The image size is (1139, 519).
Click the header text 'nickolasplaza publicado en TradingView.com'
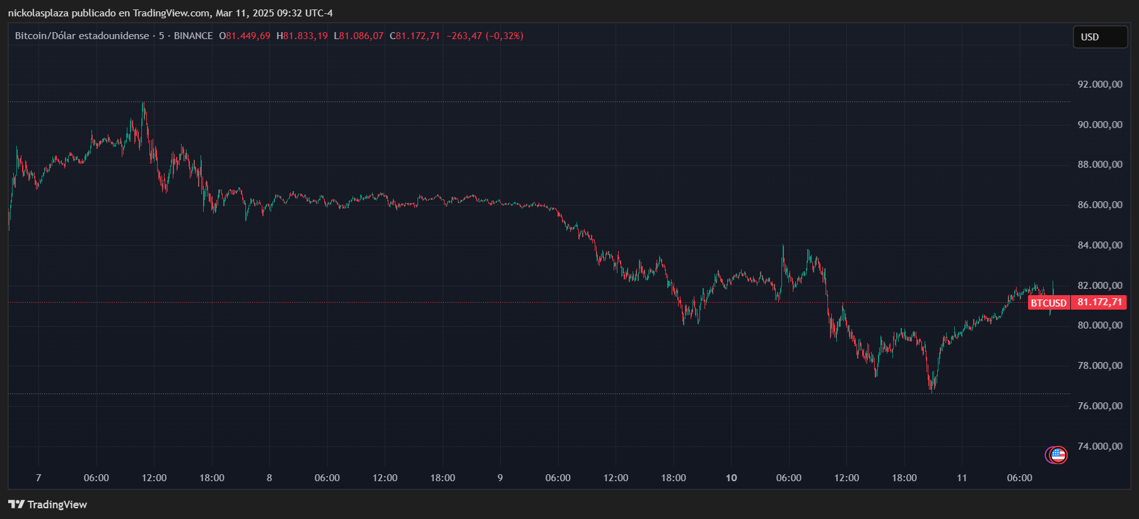[x=108, y=13]
